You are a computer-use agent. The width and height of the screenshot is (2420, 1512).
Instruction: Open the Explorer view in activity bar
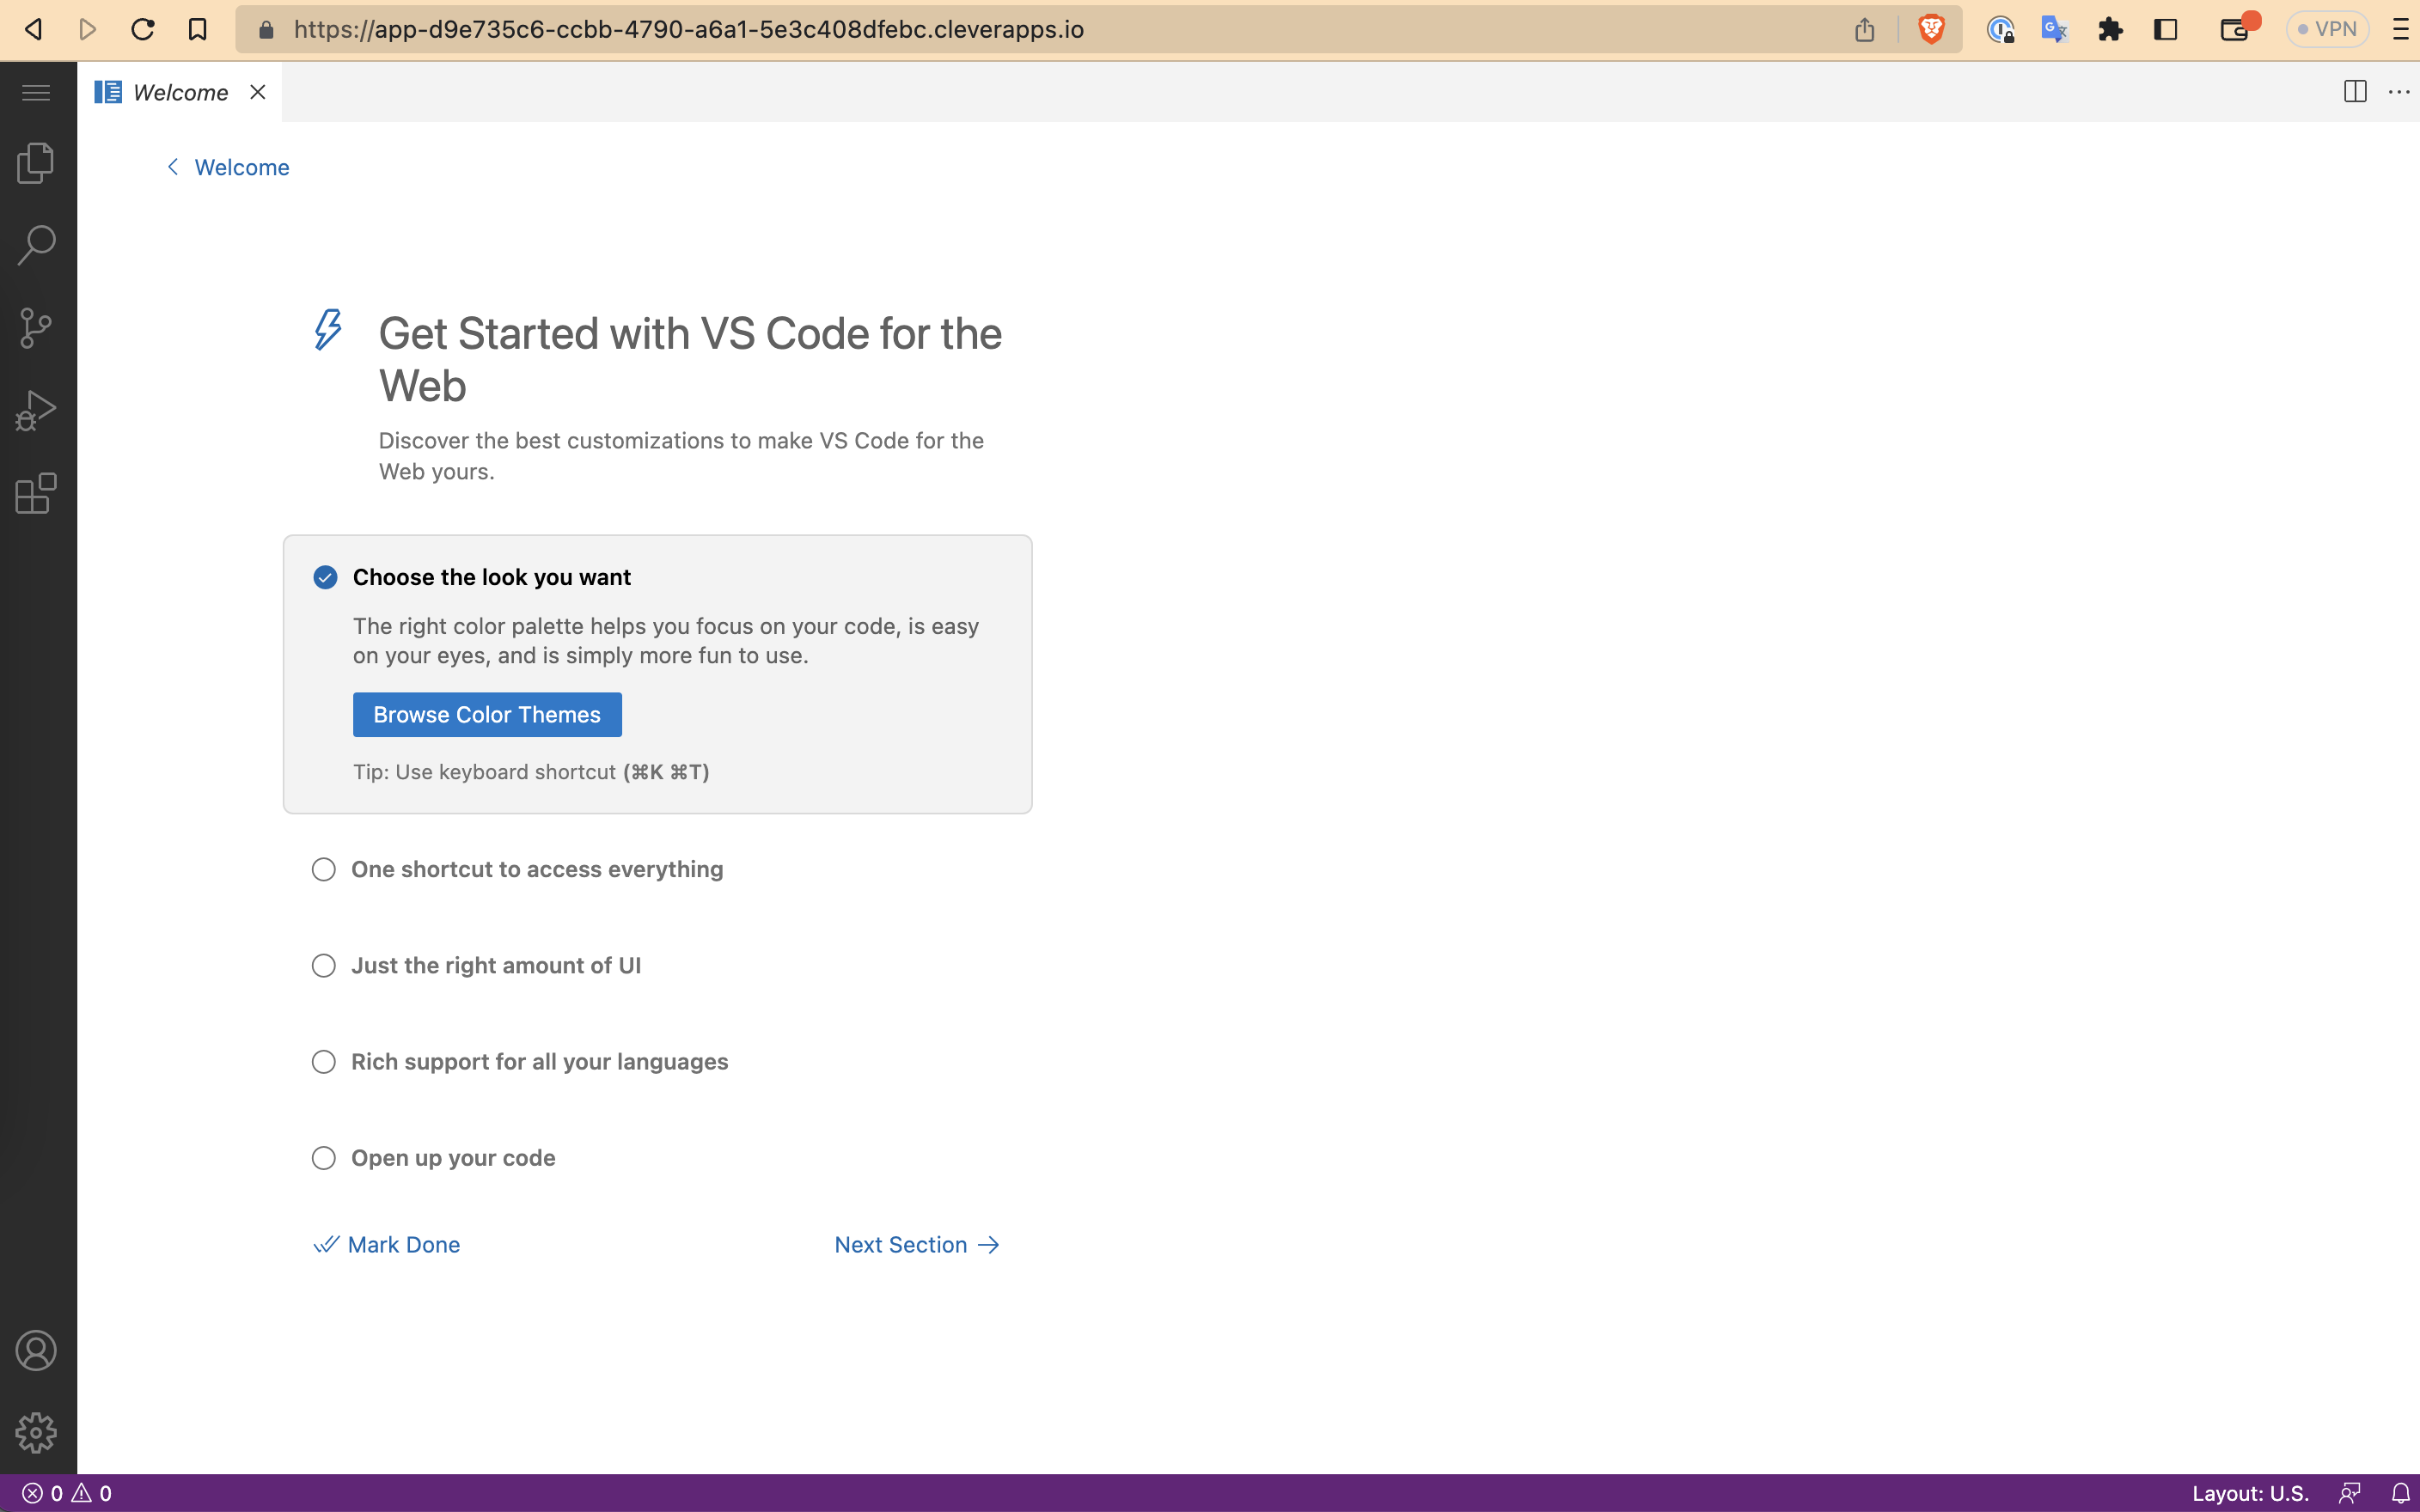pyautogui.click(x=36, y=163)
